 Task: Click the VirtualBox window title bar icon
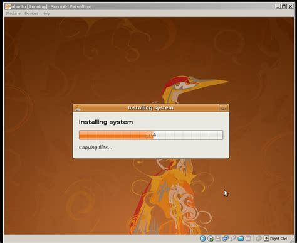[x=8, y=6]
